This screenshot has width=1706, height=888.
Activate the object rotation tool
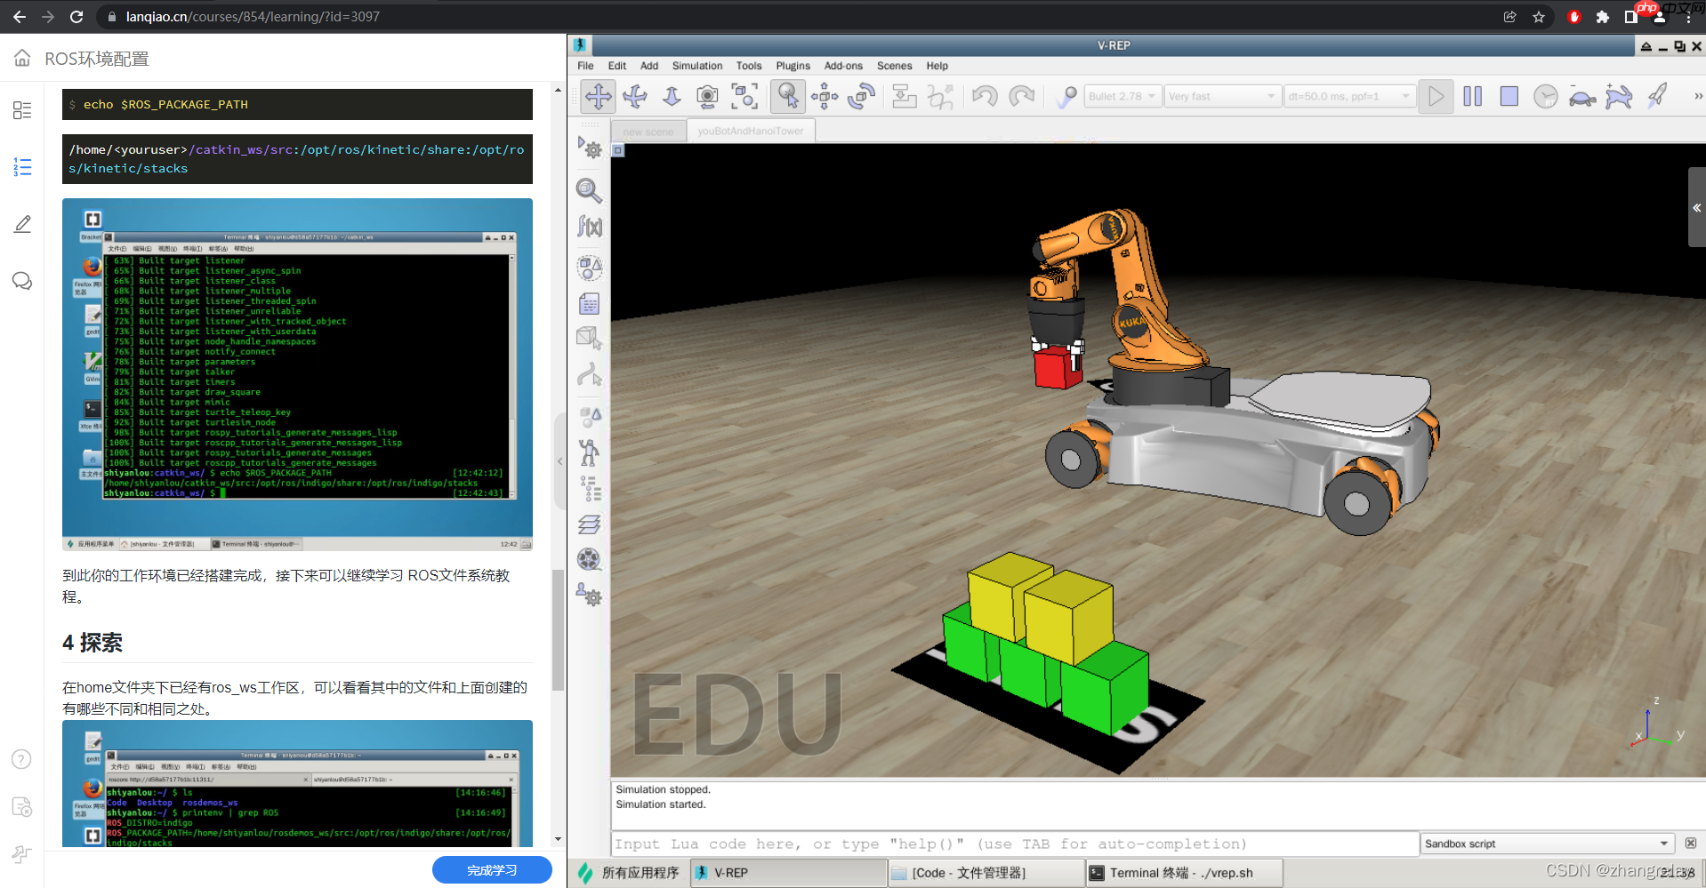tap(861, 96)
